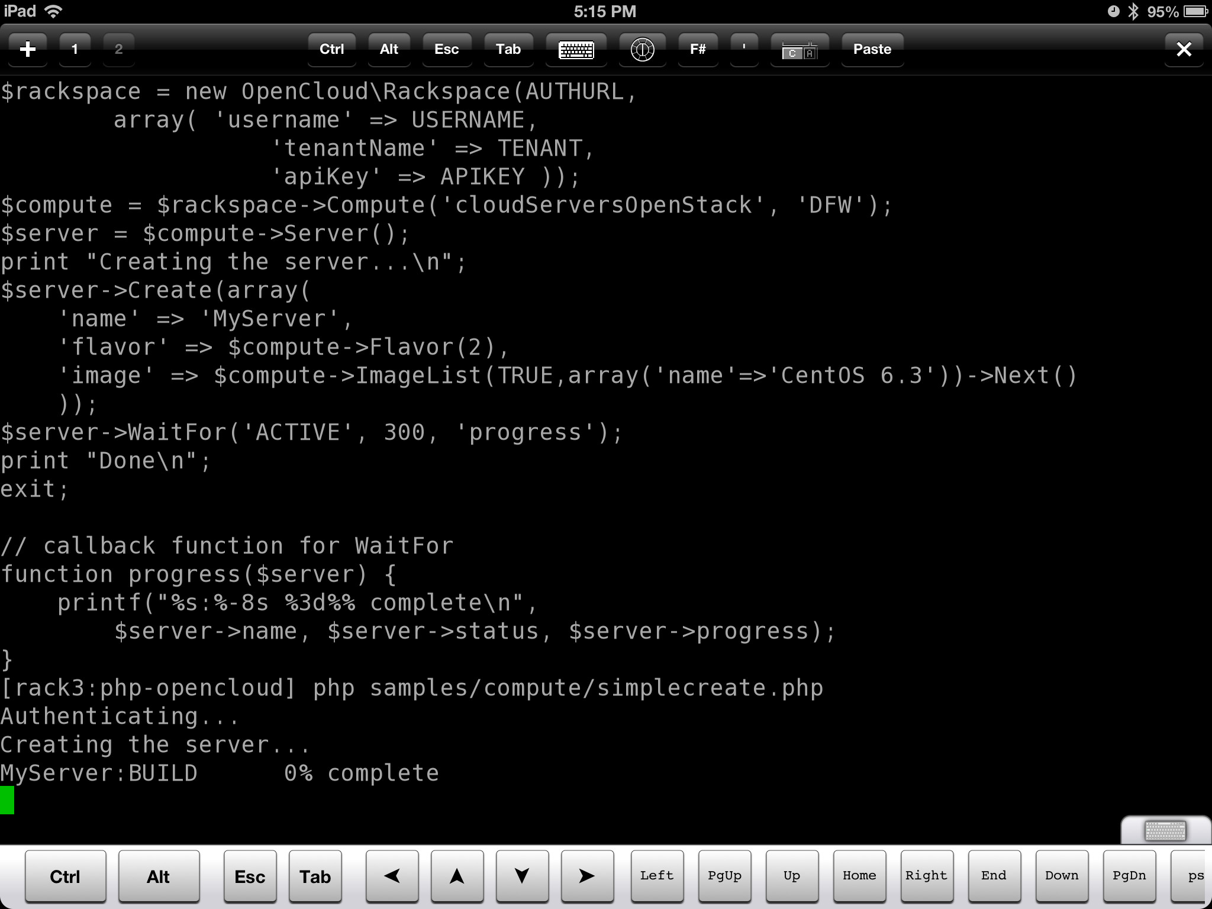Switch to terminal session 1
This screenshot has height=909, width=1212.
pos(75,49)
